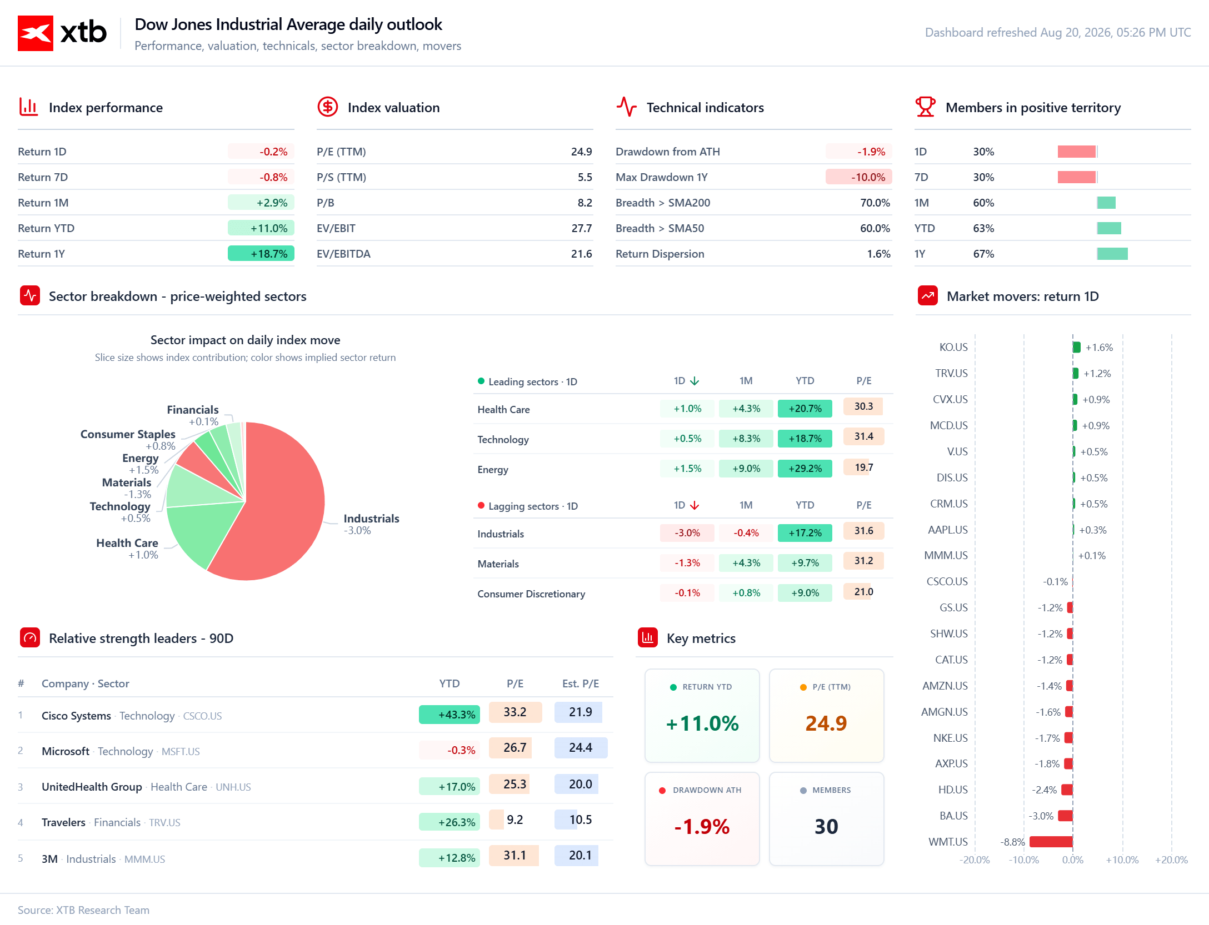Viewport: 1209px width, 925px height.
Task: Click the Index valuation dollar icon
Action: (x=328, y=107)
